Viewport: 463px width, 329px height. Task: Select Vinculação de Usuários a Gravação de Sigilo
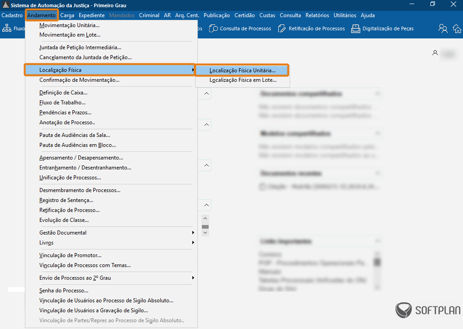coord(111,311)
